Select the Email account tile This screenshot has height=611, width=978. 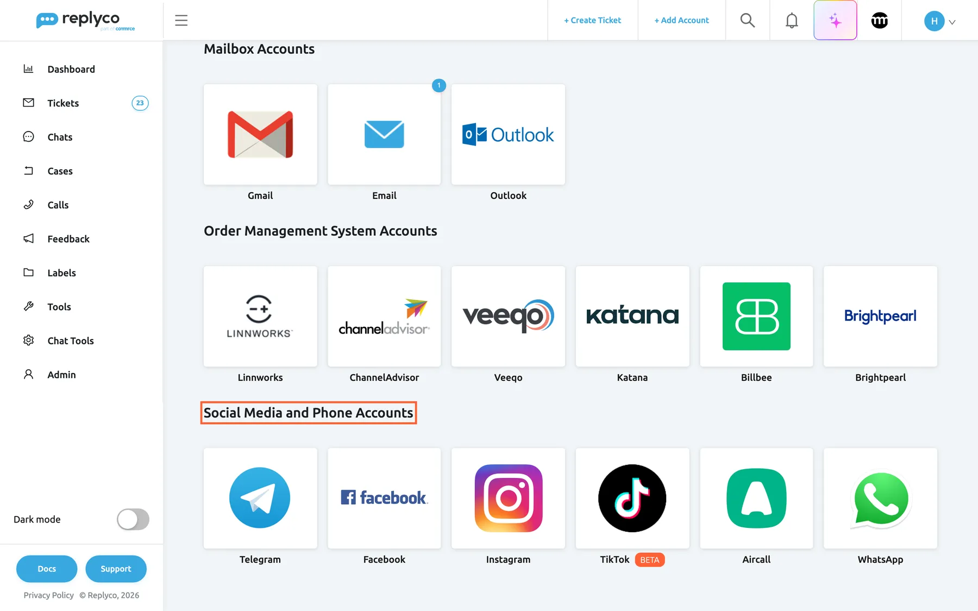tap(384, 134)
